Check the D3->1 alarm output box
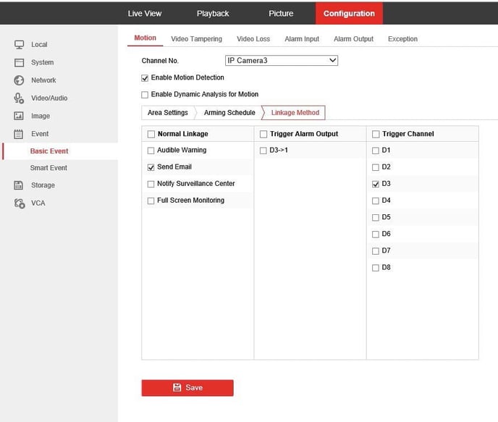Image resolution: width=498 pixels, height=422 pixels. [263, 151]
